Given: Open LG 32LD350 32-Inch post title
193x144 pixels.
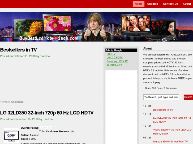Looking at the screenshot, I should pyautogui.click(x=47, y=113).
